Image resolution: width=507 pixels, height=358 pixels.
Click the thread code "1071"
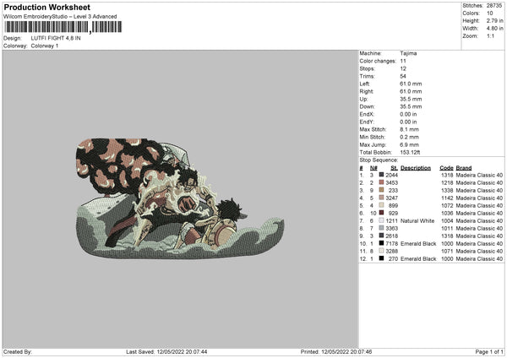(x=447, y=251)
